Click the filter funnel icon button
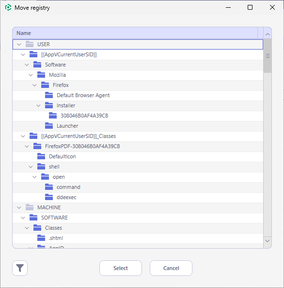Viewport: 284px width, 288px height. pos(20,268)
